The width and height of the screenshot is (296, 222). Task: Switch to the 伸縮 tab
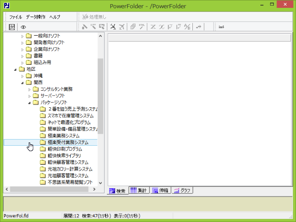pos(160,190)
